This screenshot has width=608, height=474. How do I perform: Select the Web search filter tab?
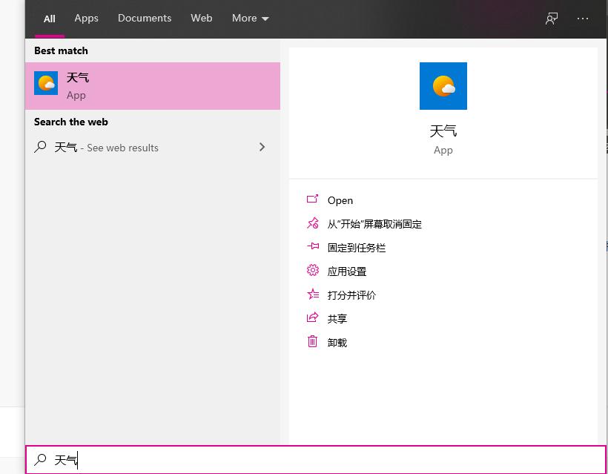click(201, 18)
